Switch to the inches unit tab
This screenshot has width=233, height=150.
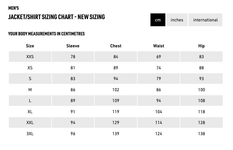(177, 20)
